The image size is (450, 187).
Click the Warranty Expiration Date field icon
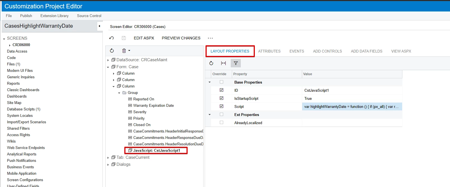[x=130, y=105]
